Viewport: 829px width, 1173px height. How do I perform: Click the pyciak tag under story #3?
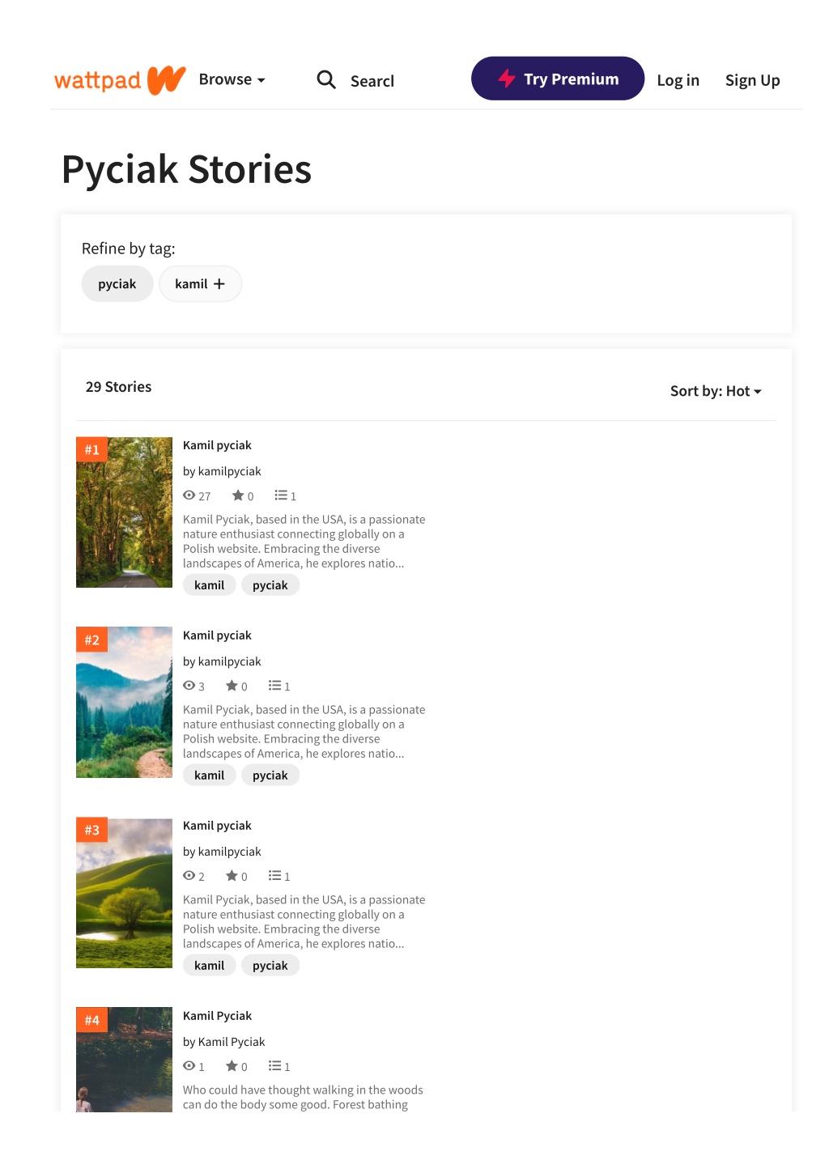coord(270,966)
